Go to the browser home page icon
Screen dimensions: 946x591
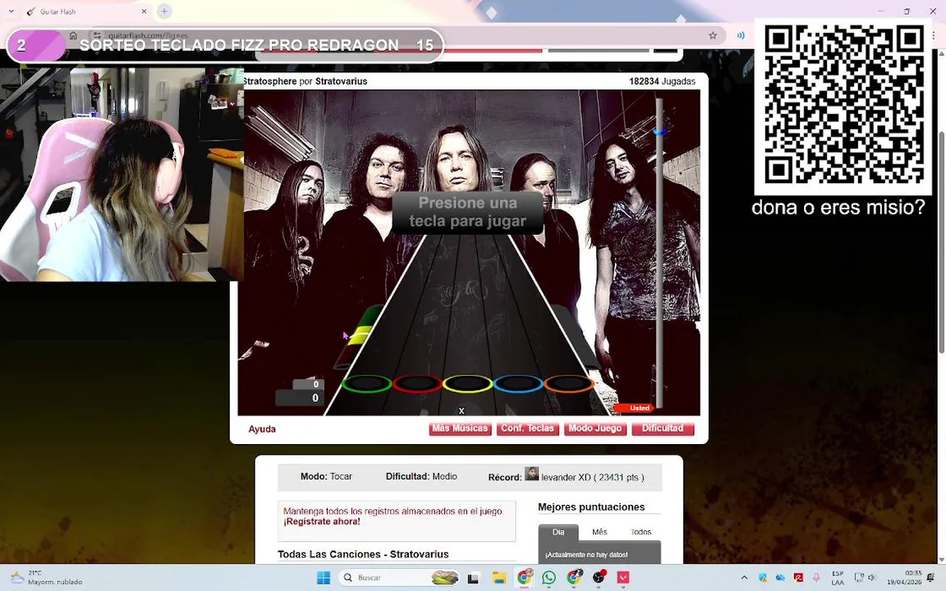click(73, 35)
